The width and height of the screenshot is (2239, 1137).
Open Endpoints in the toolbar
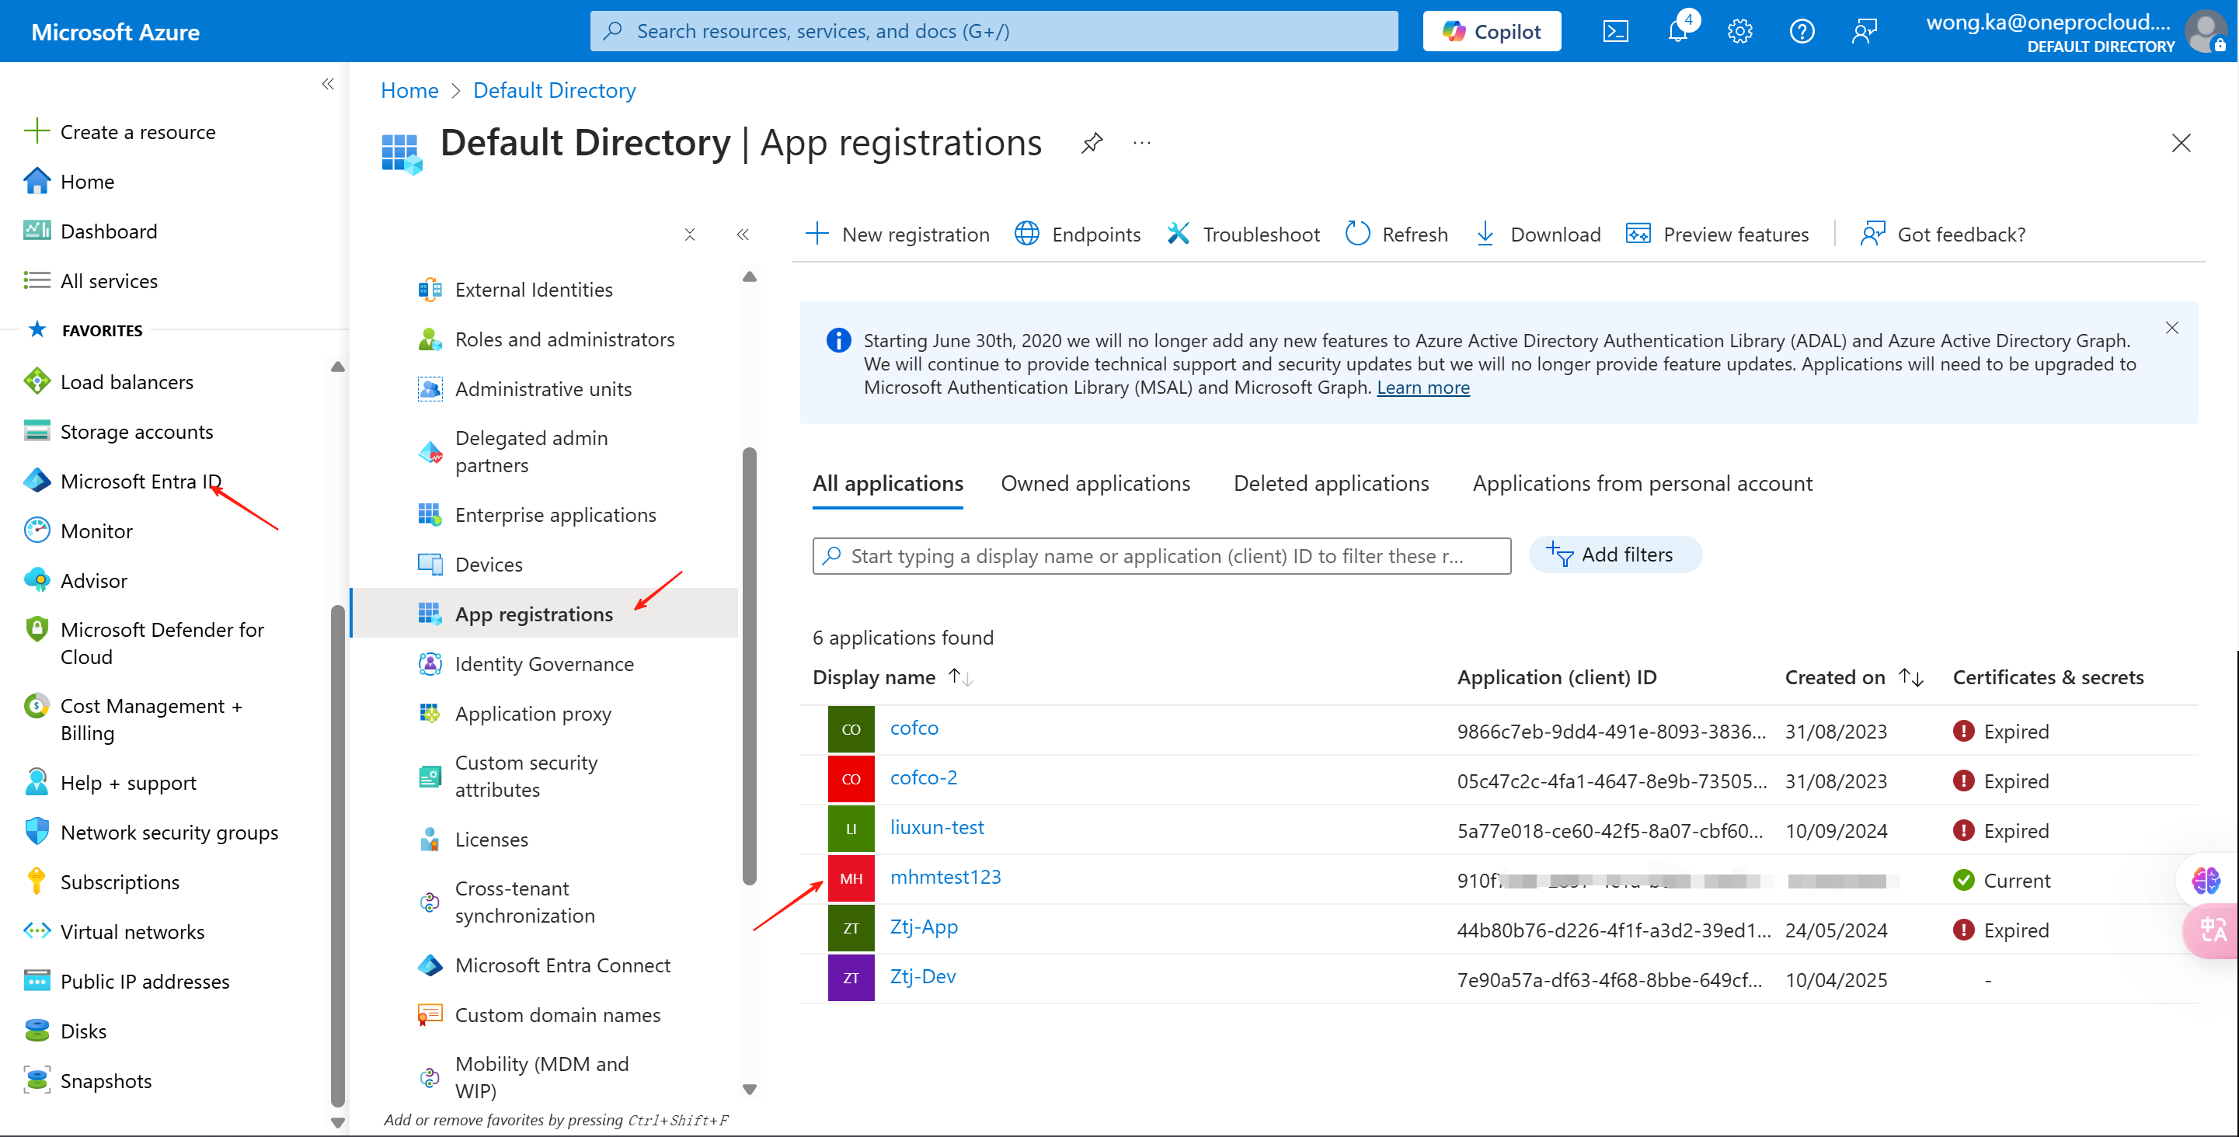(x=1078, y=234)
